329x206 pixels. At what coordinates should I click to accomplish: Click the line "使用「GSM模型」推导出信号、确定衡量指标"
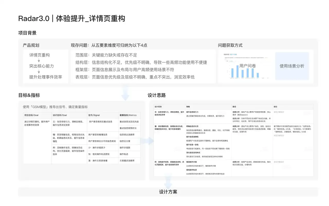55,107
